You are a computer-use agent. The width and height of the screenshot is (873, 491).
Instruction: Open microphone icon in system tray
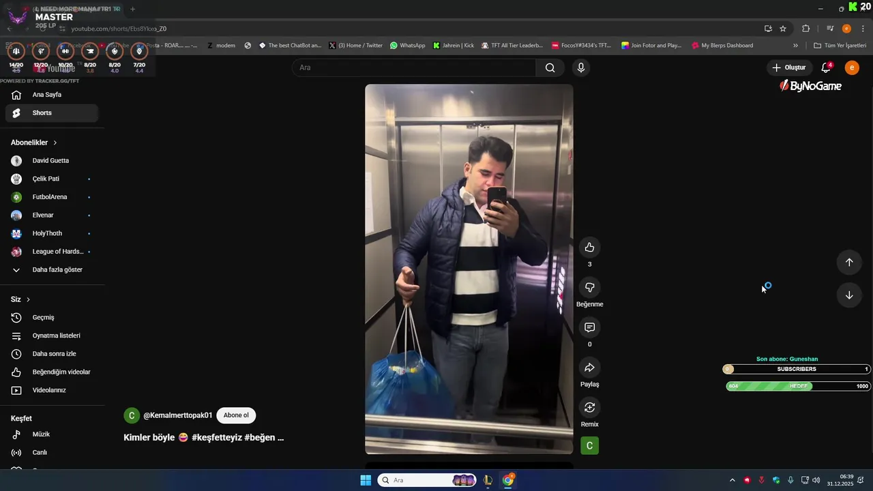coord(790,480)
